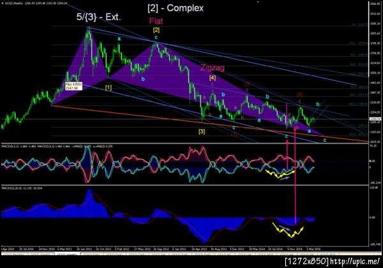The height and width of the screenshot is (268, 383).
Task: Select the pink 'Zigzag' pattern label
Action: point(213,68)
